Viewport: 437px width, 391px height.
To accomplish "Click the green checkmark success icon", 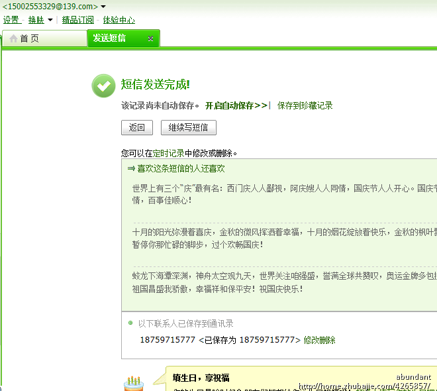I will click(103, 85).
